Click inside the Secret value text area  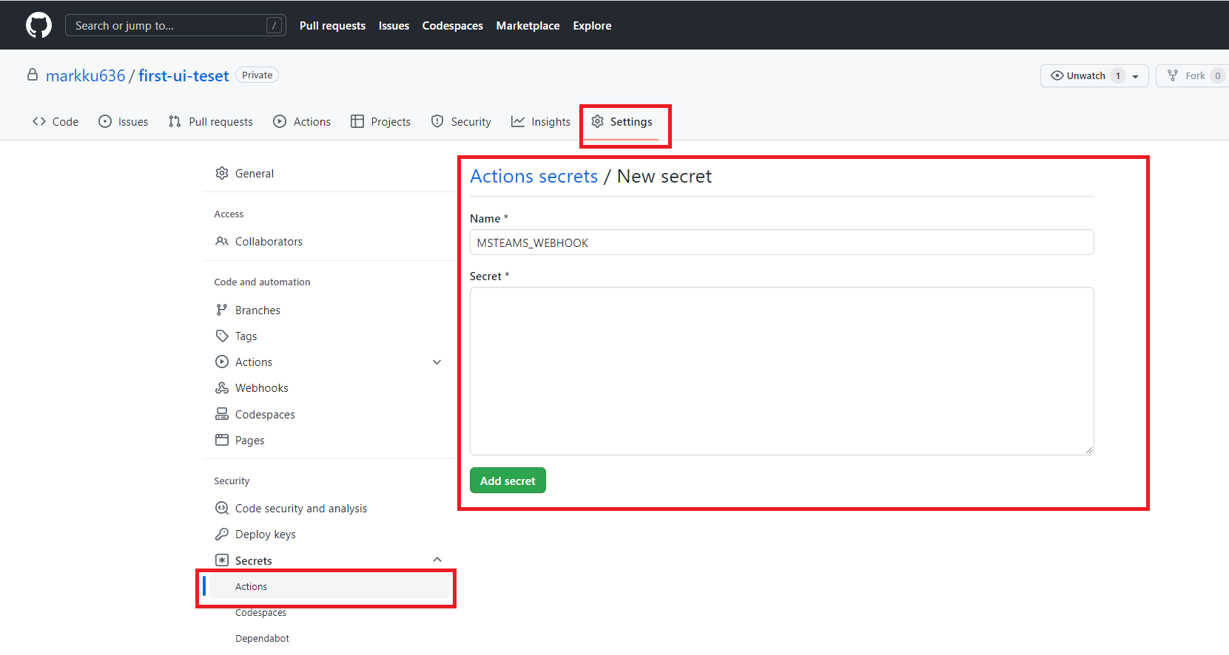[x=781, y=370]
